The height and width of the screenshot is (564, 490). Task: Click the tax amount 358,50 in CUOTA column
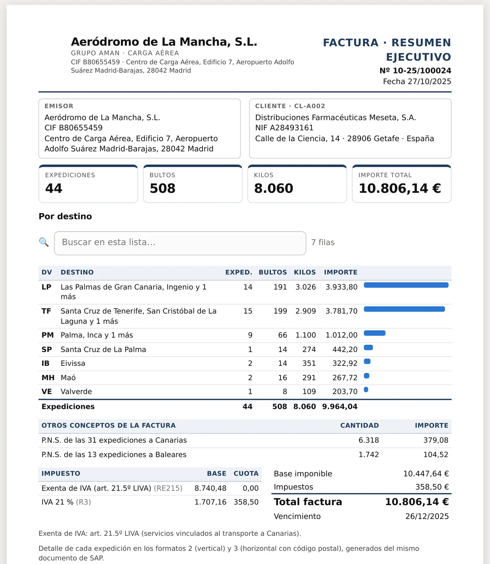[x=246, y=502]
